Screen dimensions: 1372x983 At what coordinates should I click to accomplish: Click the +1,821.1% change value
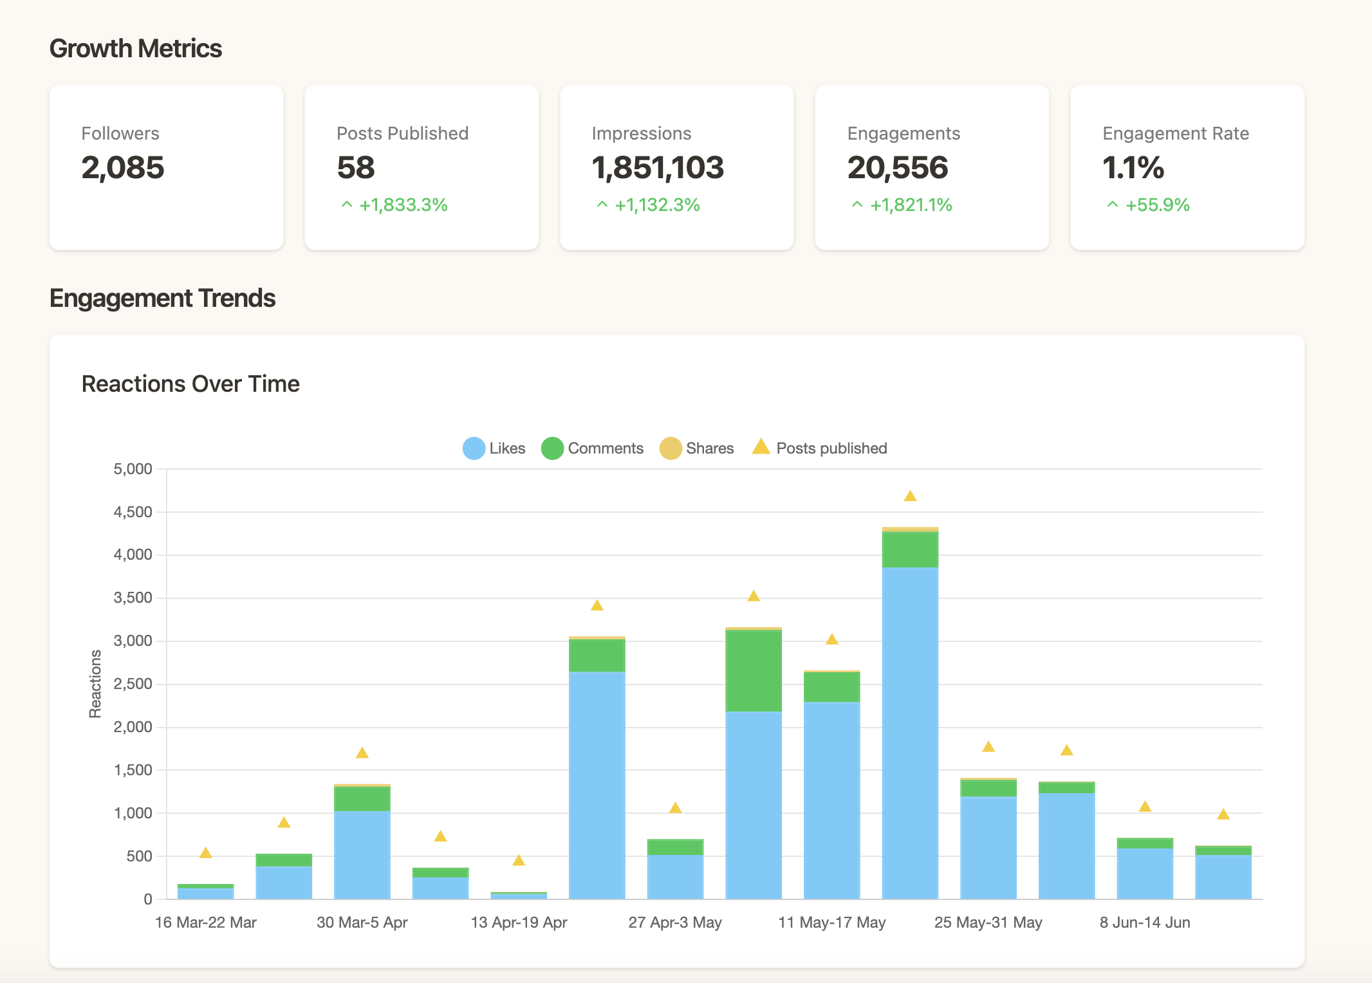point(911,205)
